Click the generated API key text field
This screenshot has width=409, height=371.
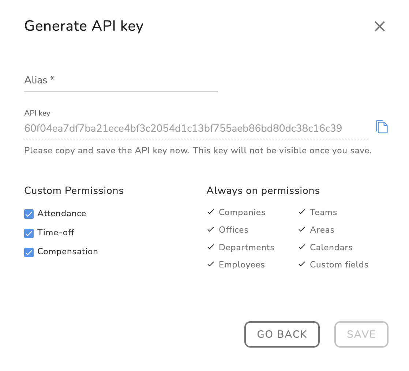click(183, 128)
